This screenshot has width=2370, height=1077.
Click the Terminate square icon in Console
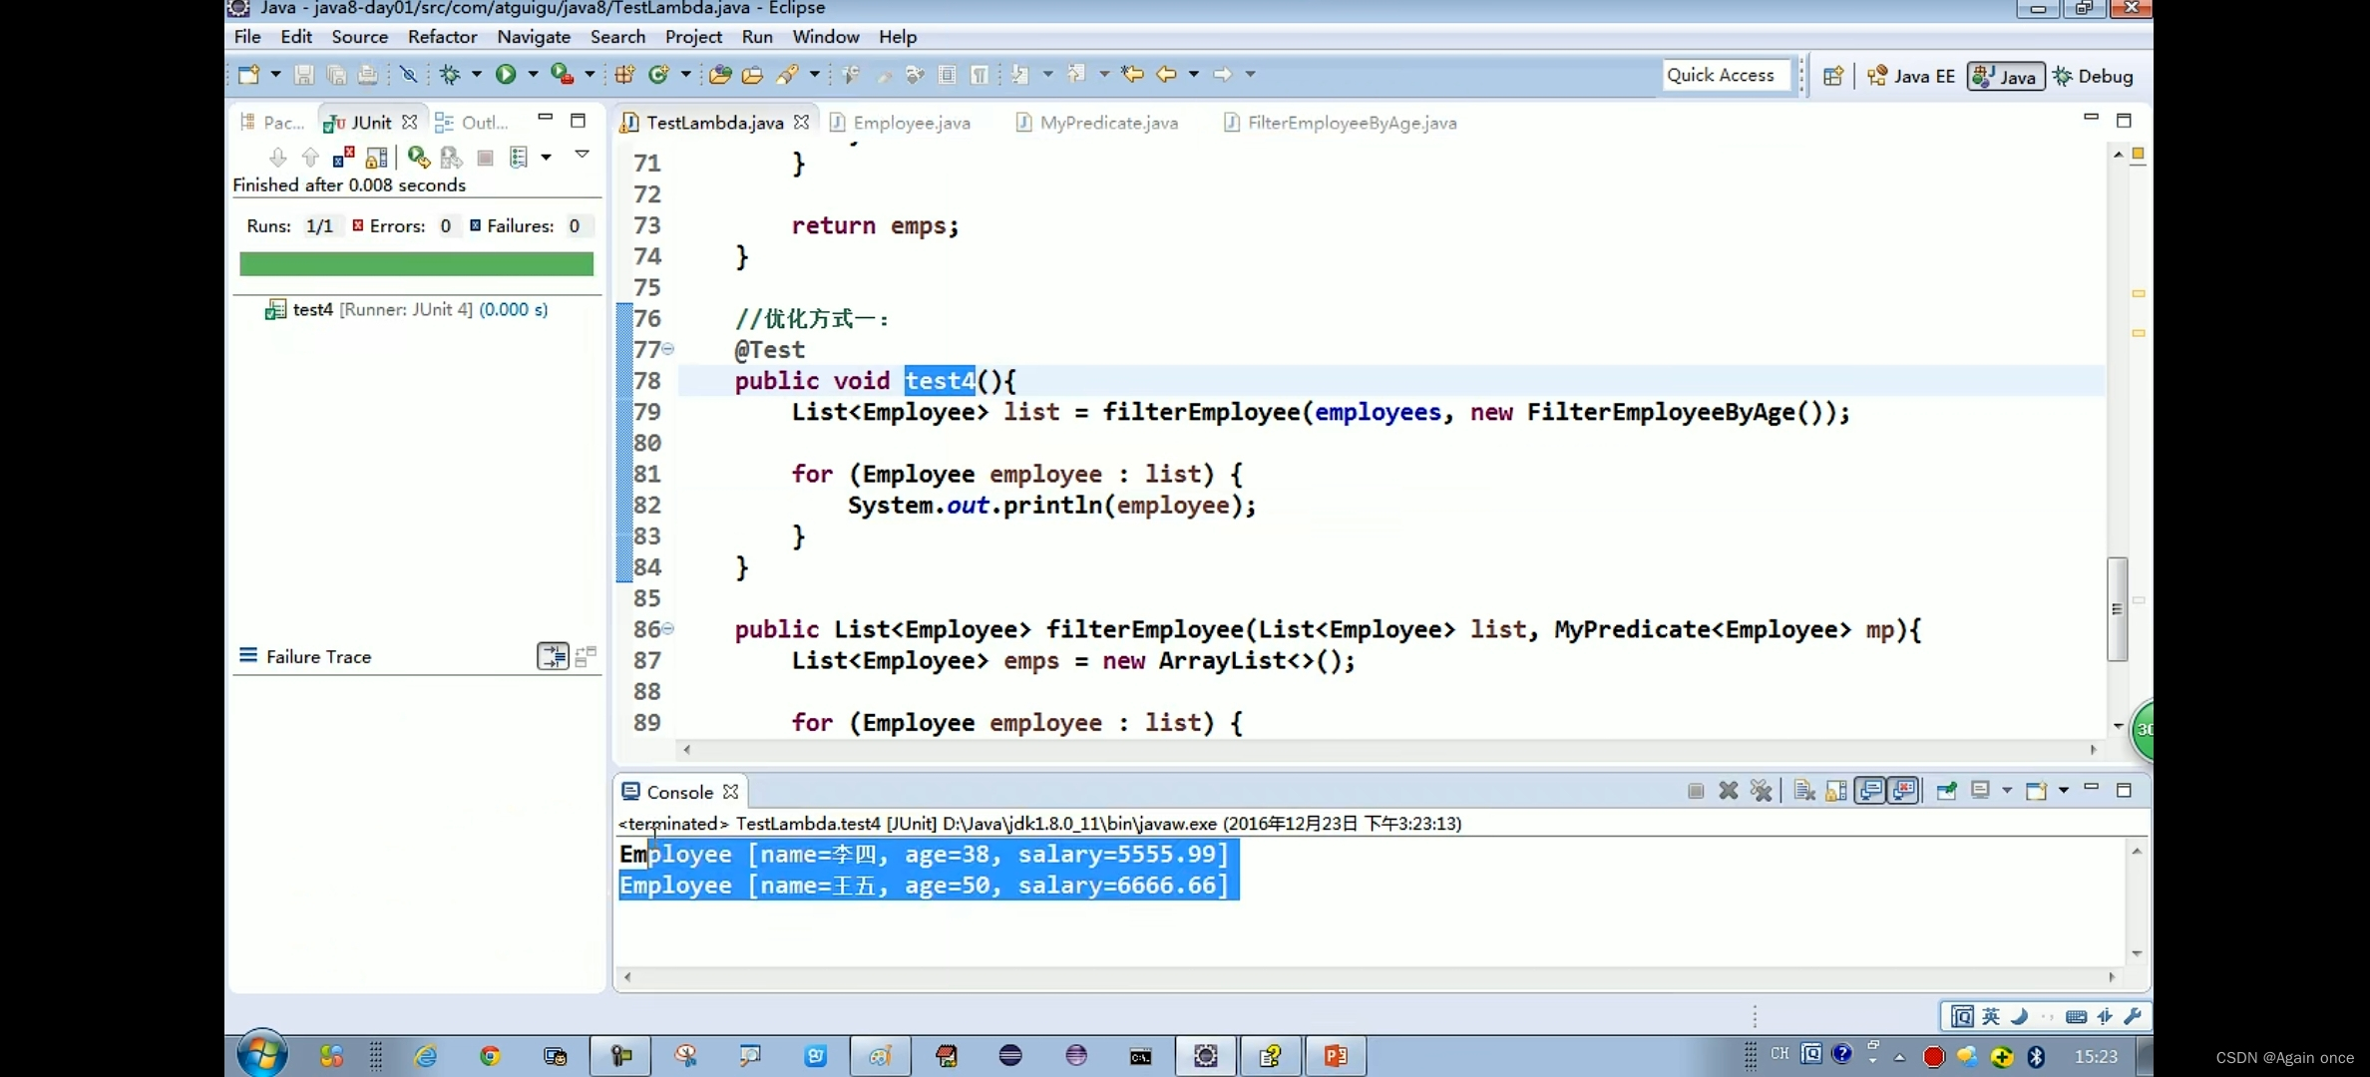coord(1696,791)
